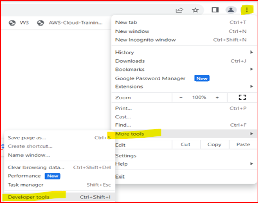Open the Chrome three-dot menu button

(x=247, y=10)
